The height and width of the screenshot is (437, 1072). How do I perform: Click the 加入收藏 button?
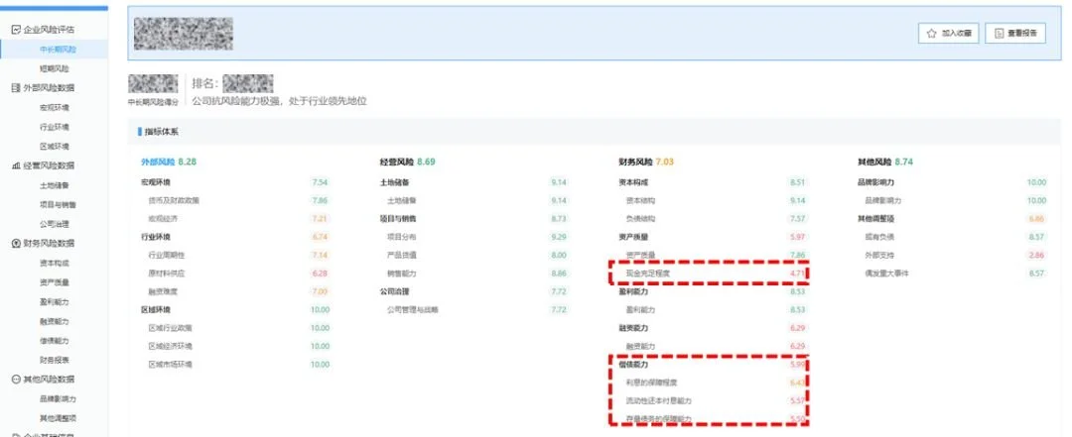coord(949,33)
